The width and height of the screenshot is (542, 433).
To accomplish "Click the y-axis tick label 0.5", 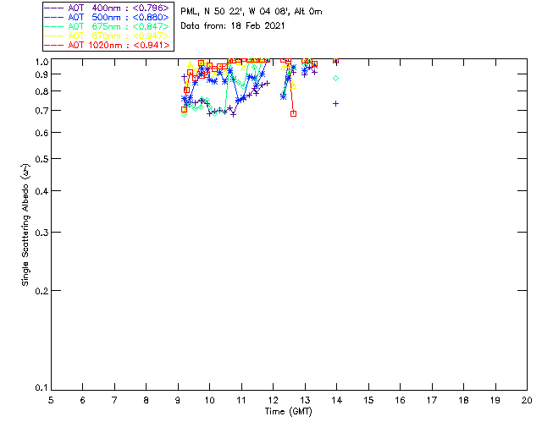I will (x=41, y=159).
